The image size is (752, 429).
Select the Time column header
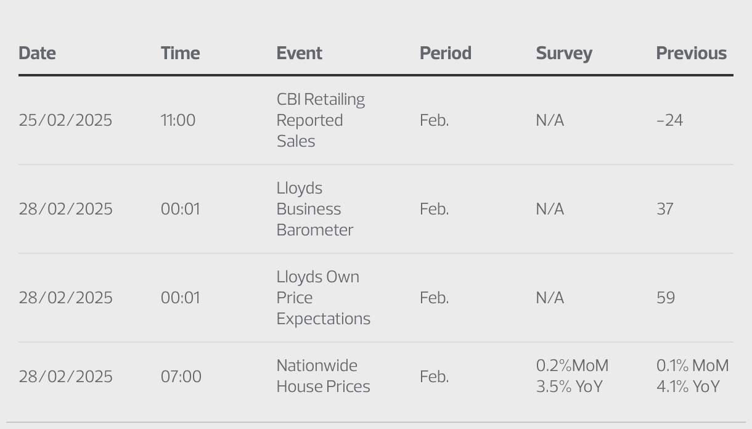pyautogui.click(x=180, y=53)
